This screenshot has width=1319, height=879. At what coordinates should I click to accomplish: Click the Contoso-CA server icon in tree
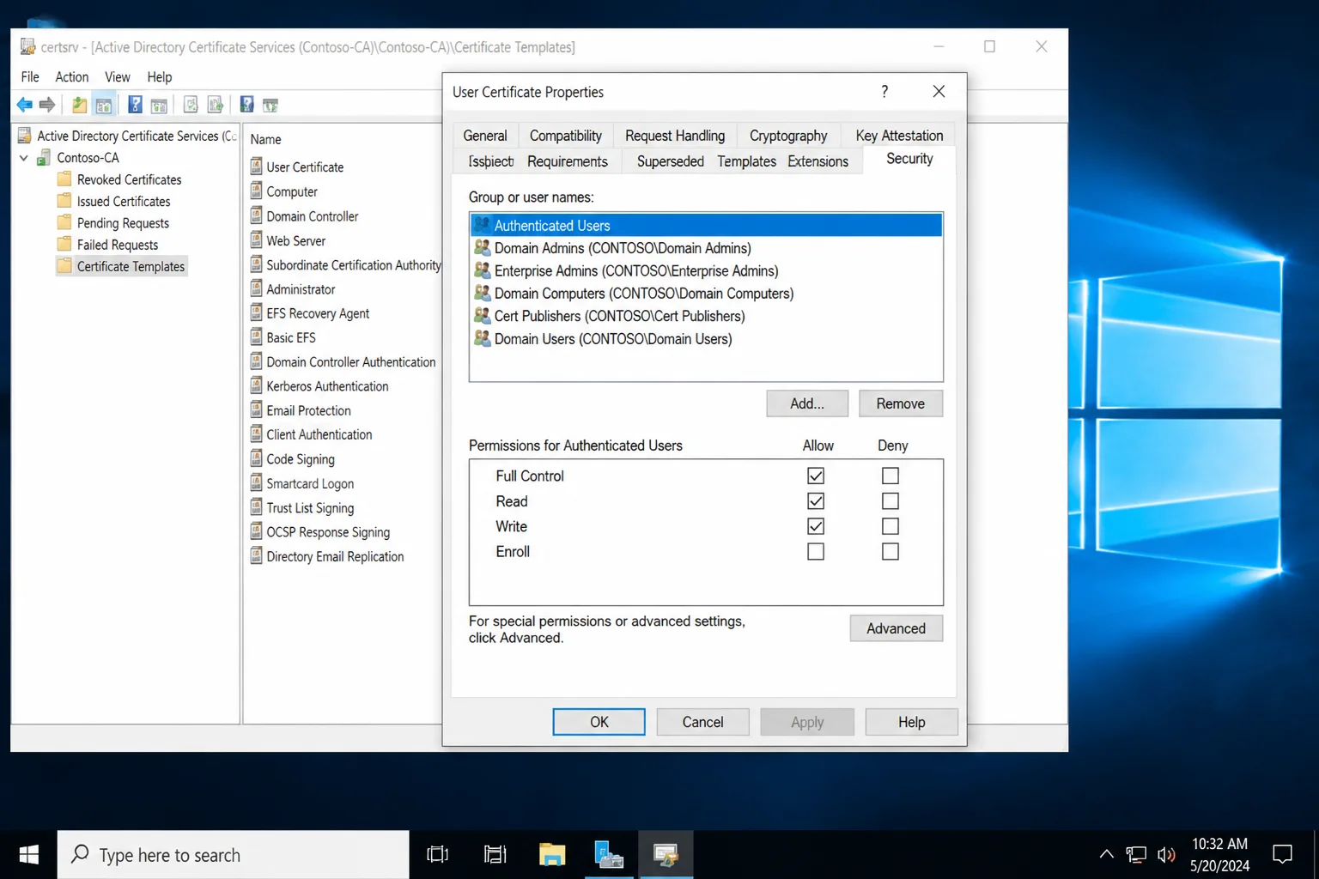tap(43, 158)
